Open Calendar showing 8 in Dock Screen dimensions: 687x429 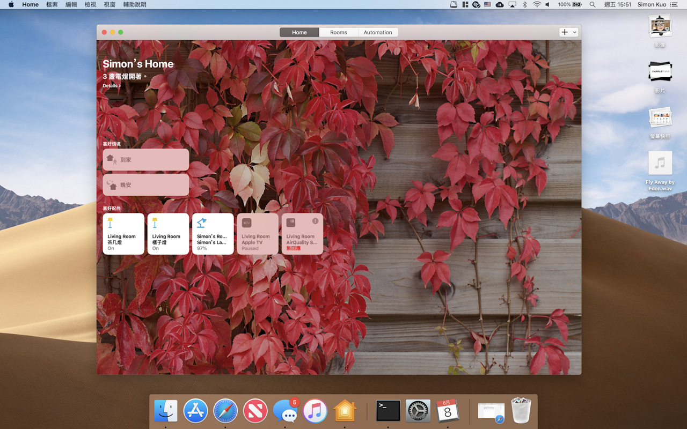[448, 411]
